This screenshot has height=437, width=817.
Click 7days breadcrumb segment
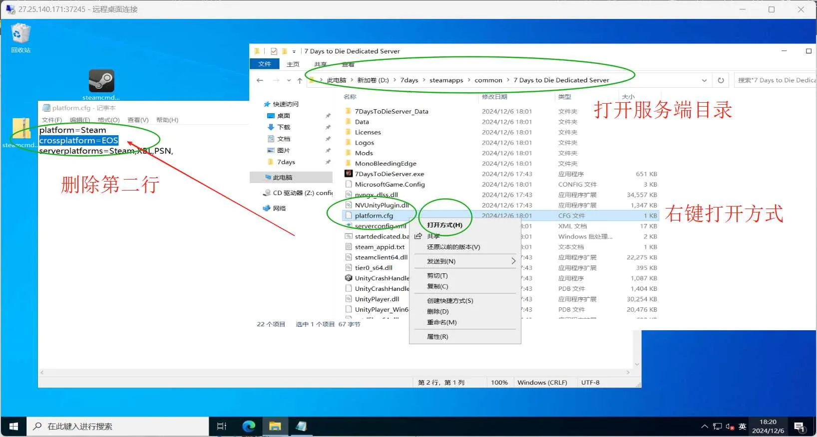(409, 80)
